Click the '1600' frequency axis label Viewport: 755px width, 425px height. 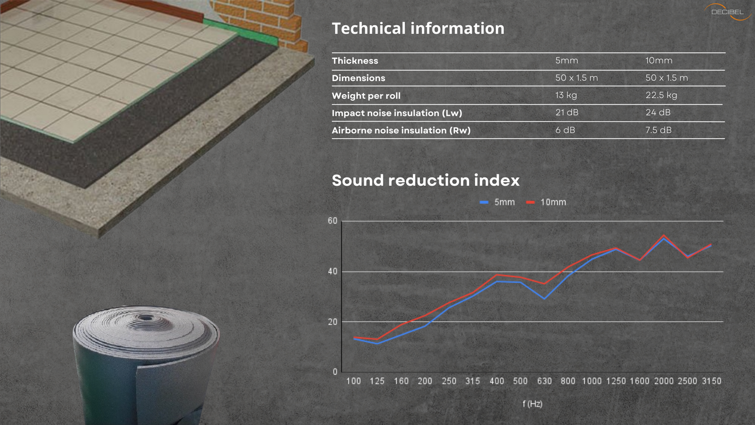pyautogui.click(x=640, y=381)
